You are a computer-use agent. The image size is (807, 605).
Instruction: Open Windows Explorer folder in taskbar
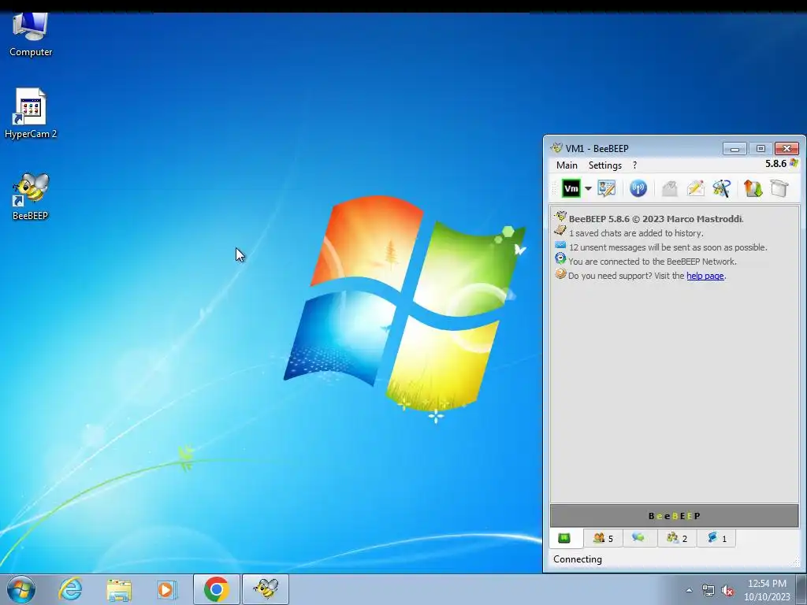click(x=119, y=589)
